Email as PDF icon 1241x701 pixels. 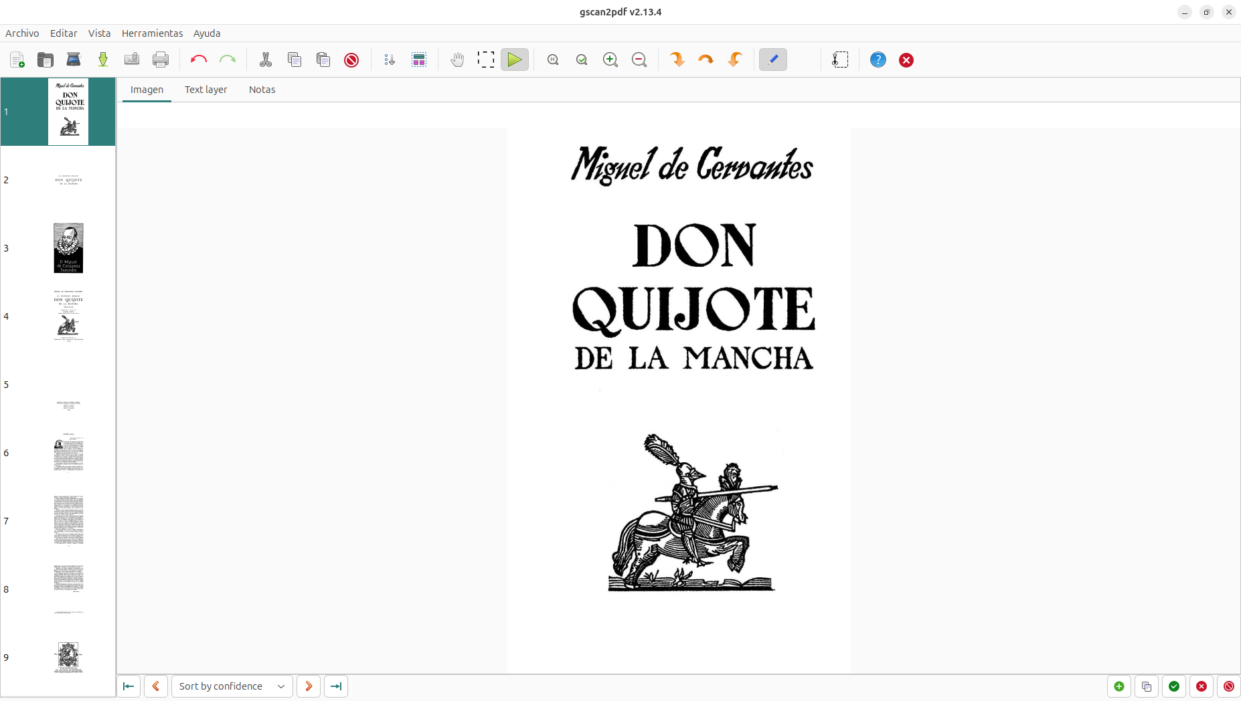pos(132,60)
